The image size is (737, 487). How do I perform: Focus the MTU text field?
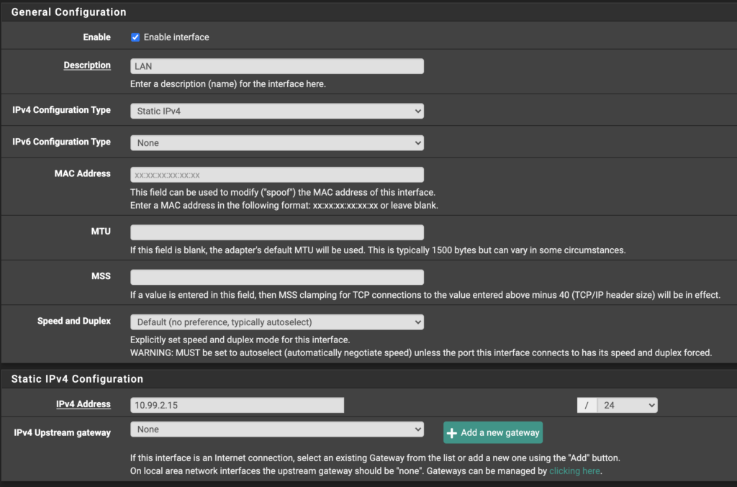click(x=276, y=232)
